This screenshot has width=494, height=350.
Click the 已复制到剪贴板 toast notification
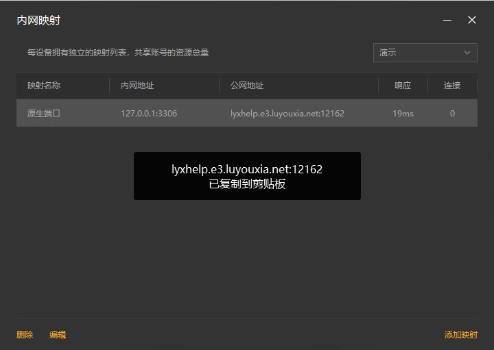(247, 176)
